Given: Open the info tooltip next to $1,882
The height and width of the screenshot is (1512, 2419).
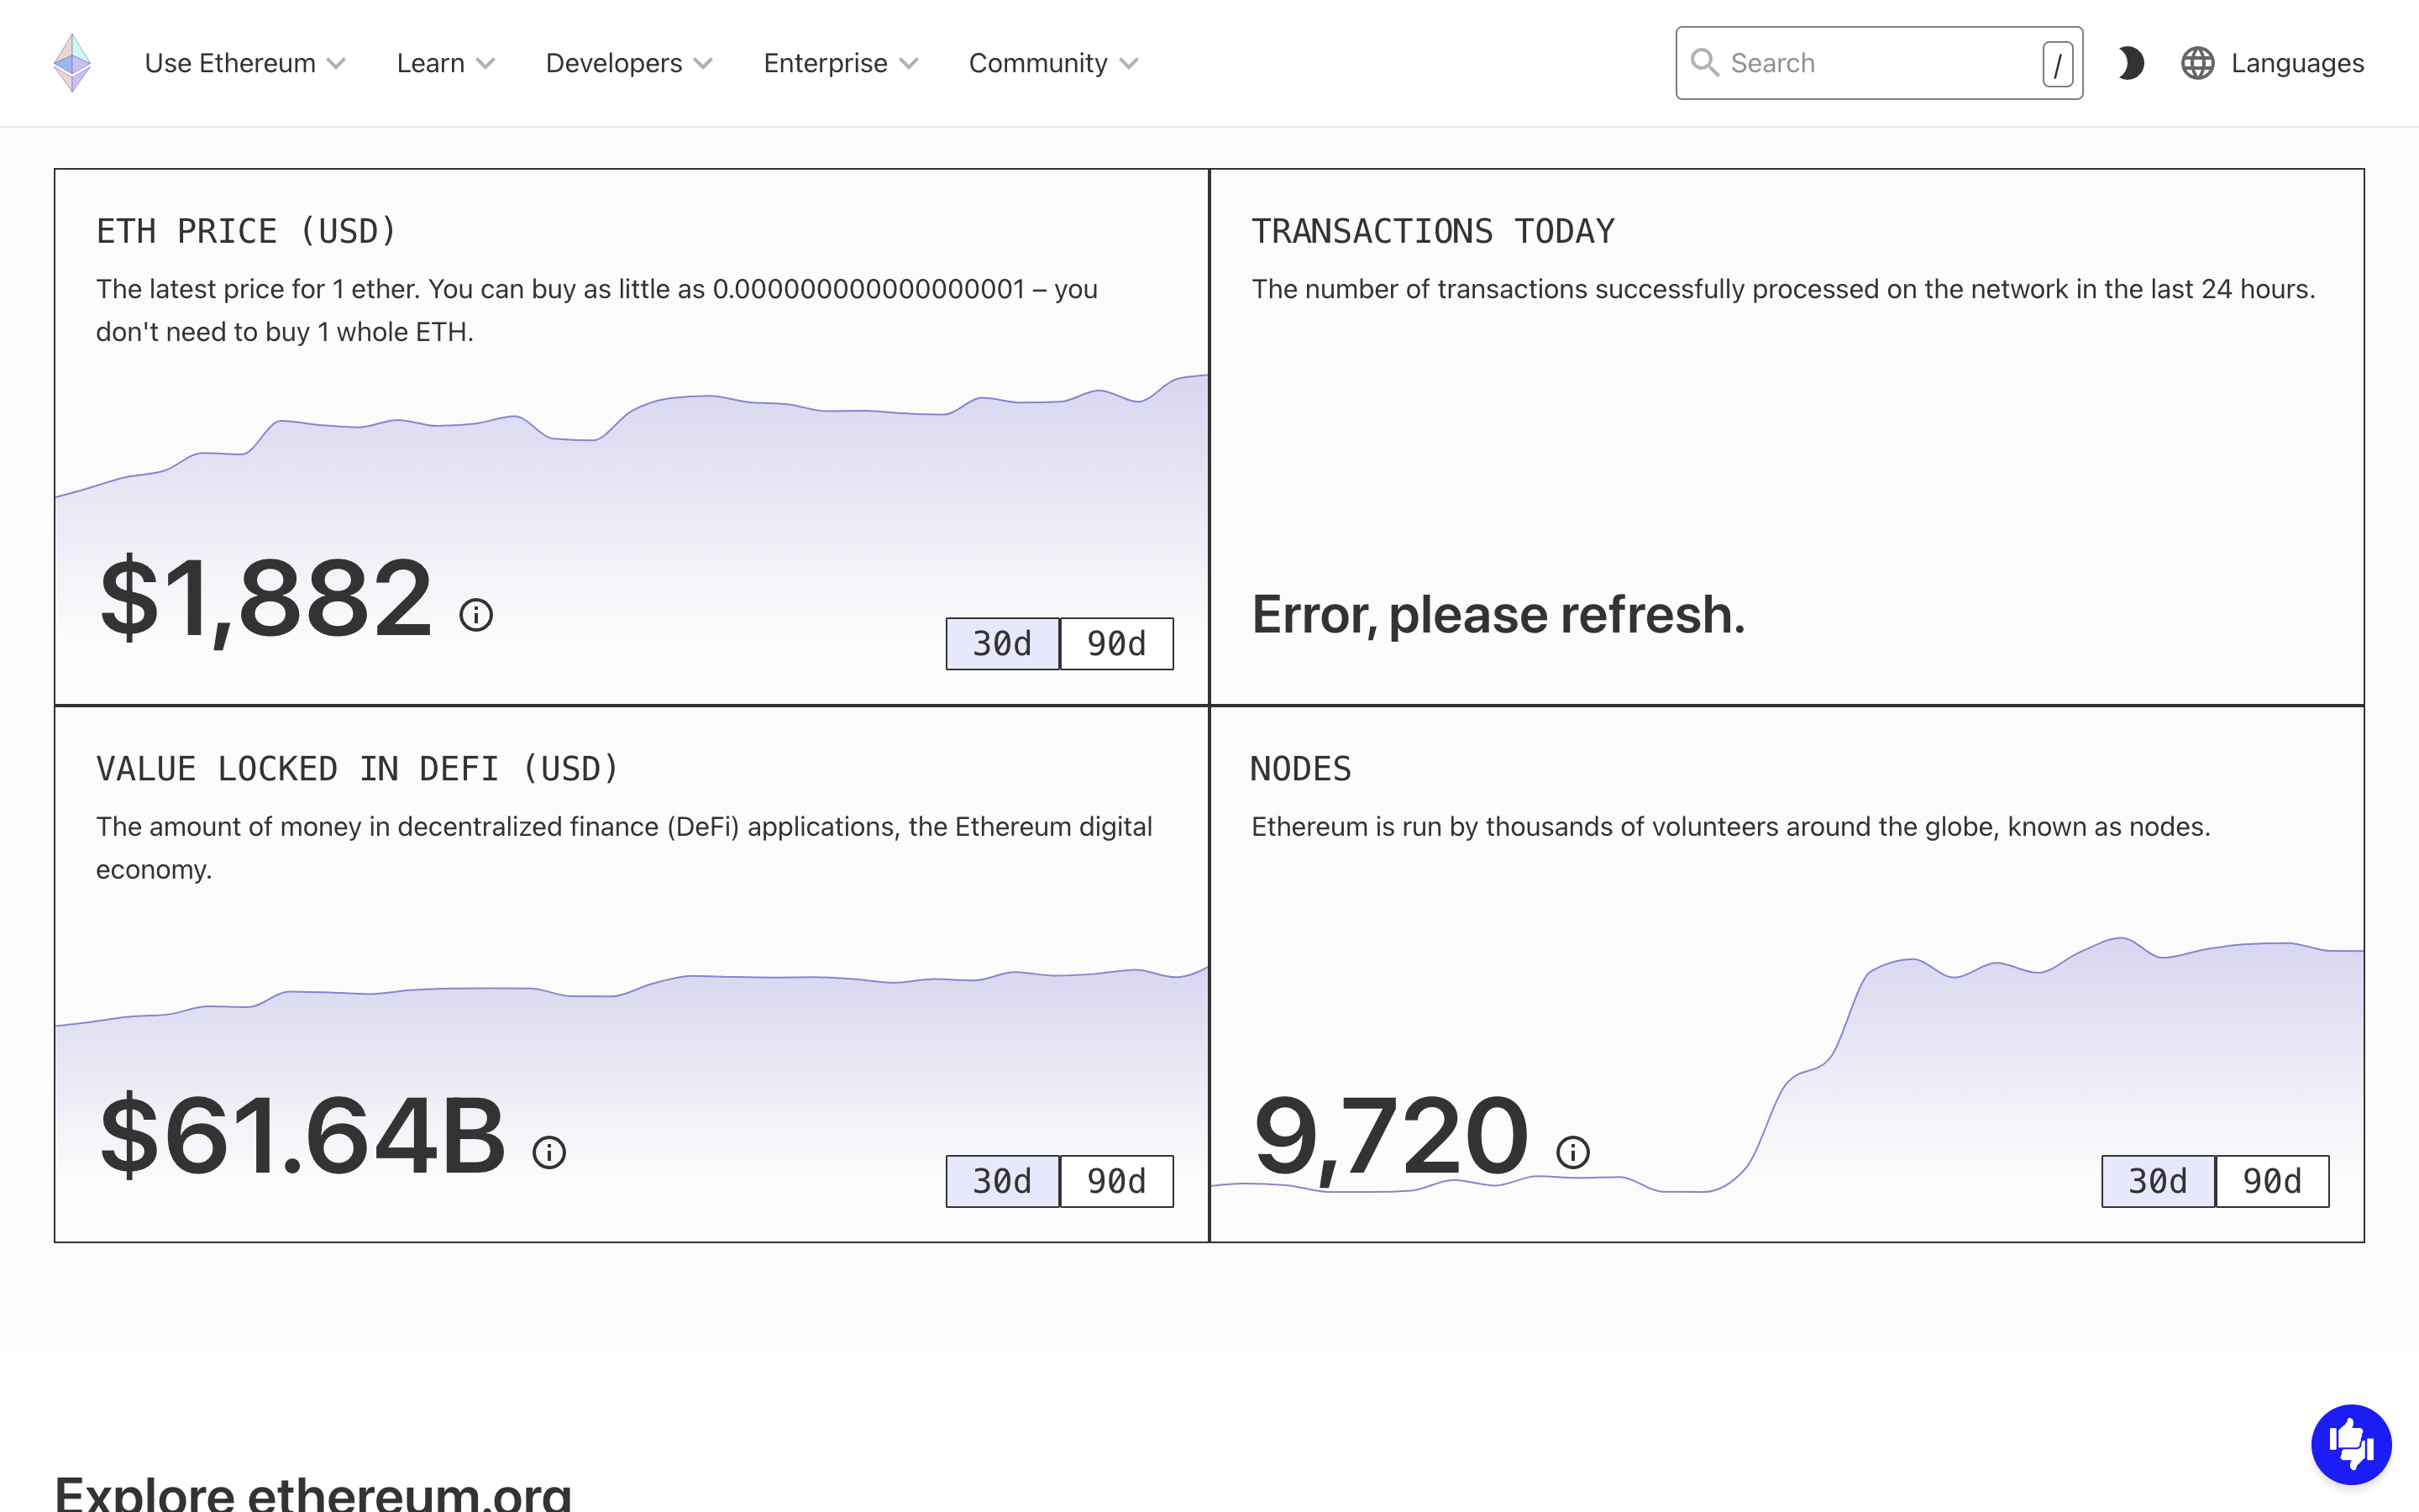Looking at the screenshot, I should pyautogui.click(x=475, y=615).
